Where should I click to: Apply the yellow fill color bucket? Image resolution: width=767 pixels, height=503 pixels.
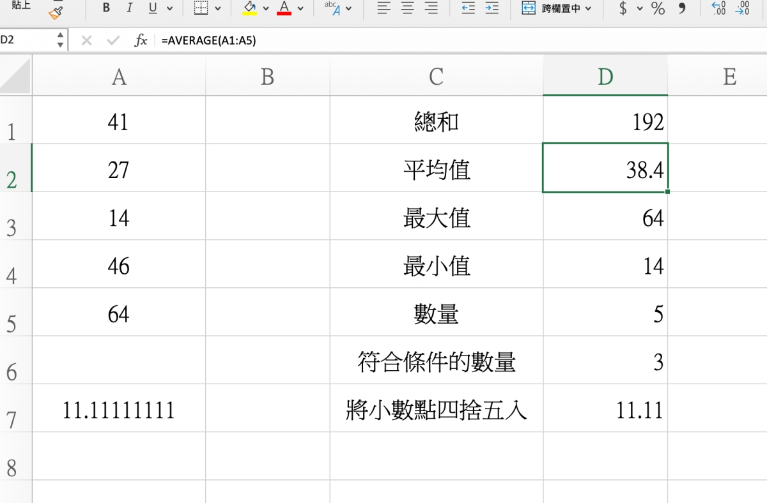tap(250, 8)
